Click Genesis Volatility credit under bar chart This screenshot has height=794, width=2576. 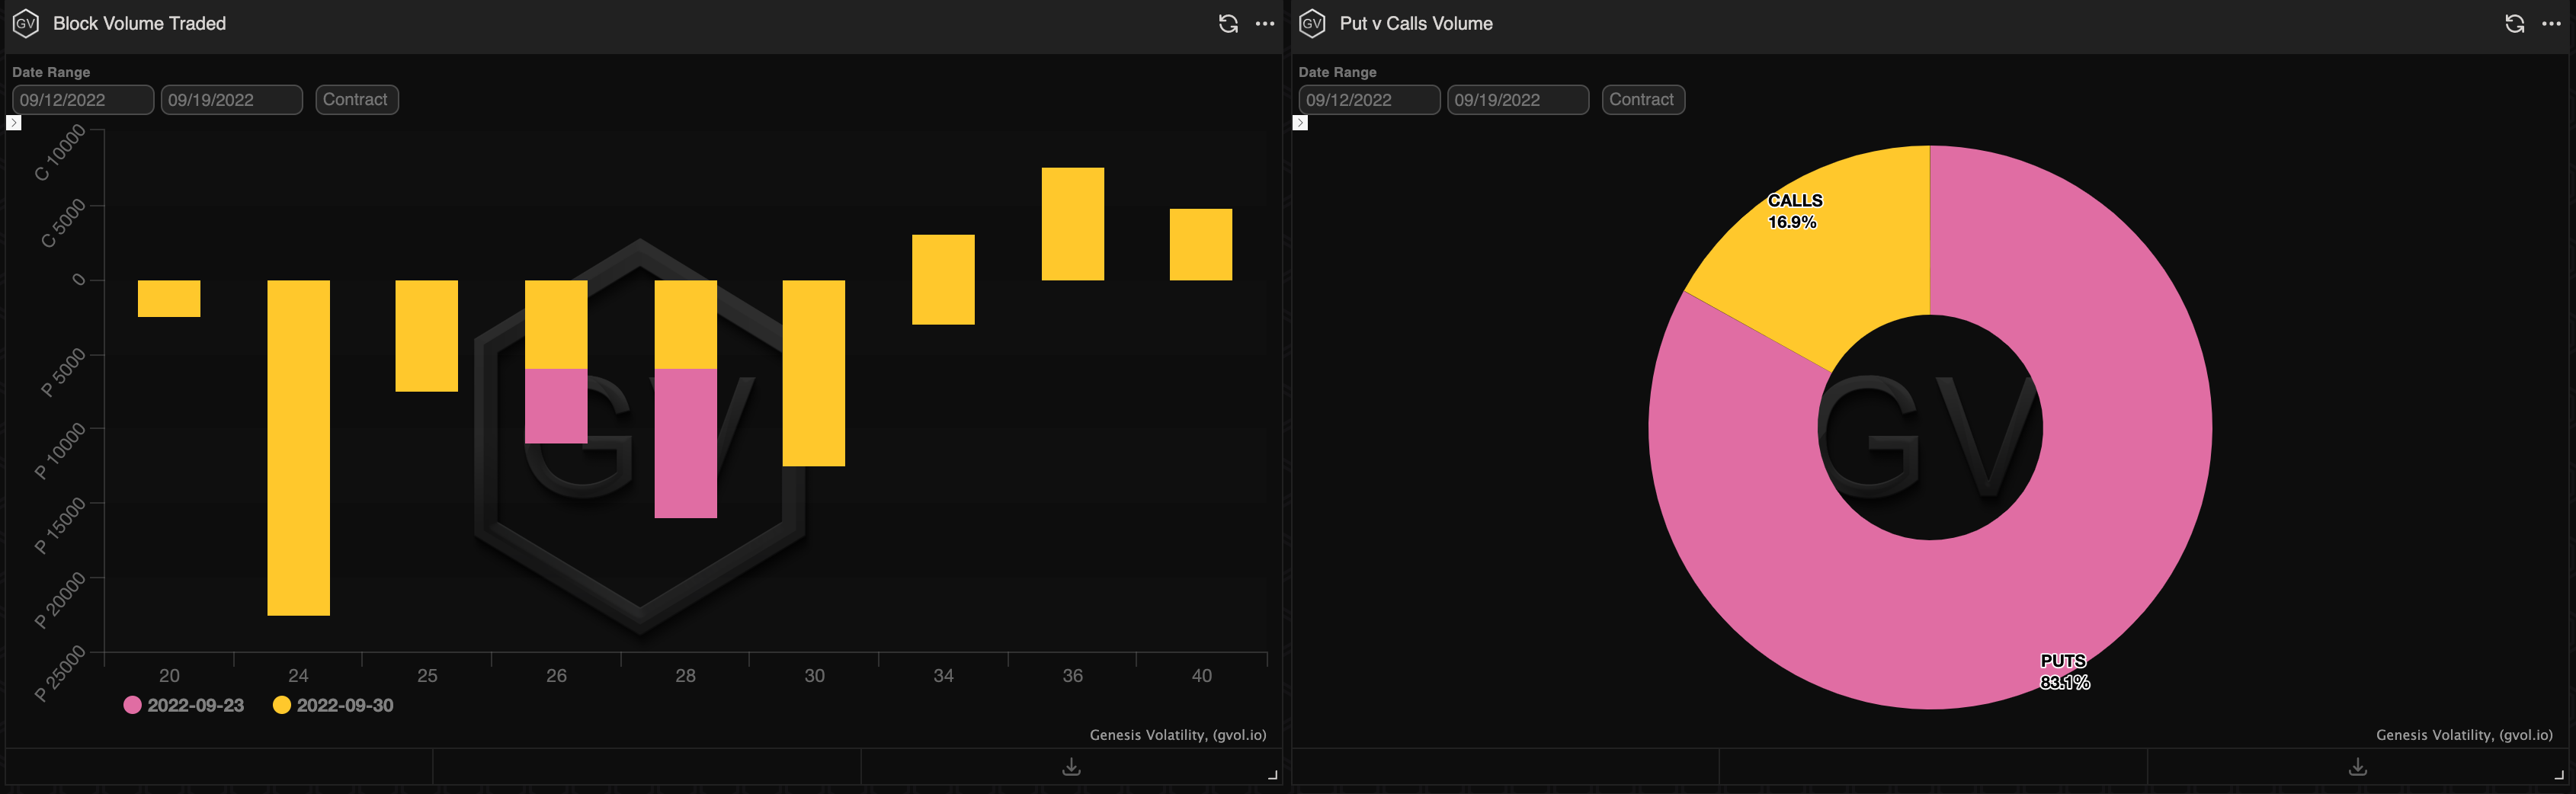coord(1178,735)
